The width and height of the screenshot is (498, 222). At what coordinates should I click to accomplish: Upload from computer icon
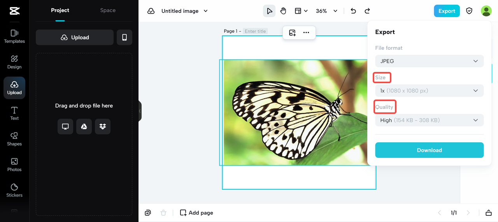coord(65,127)
